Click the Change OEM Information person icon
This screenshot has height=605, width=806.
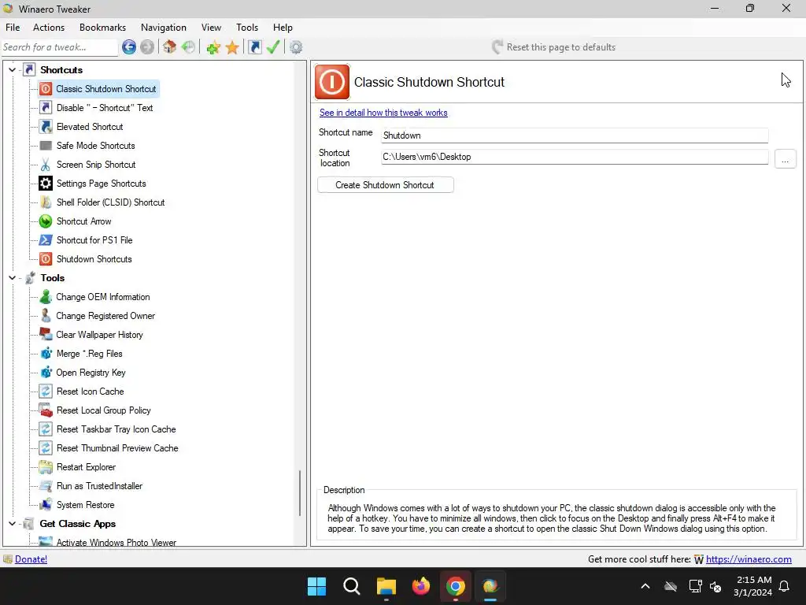(x=46, y=297)
